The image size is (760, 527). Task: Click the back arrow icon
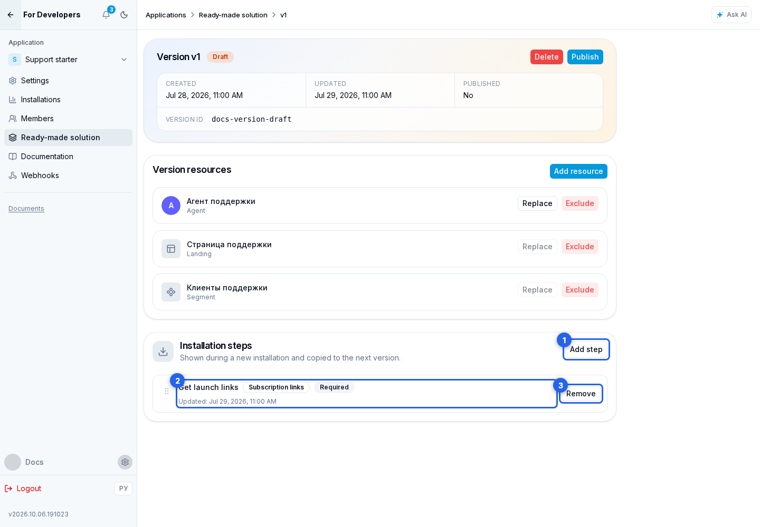[11, 15]
